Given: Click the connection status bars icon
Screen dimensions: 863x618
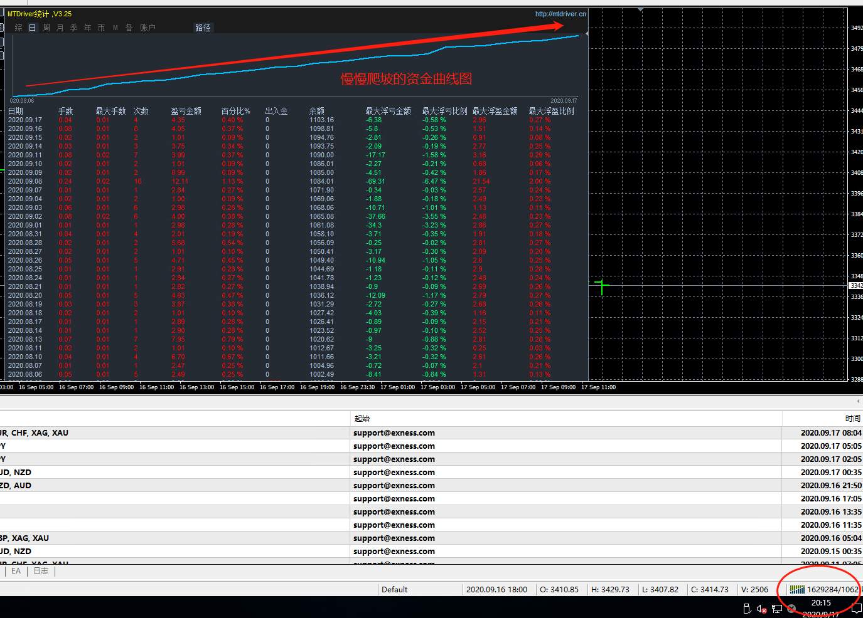Looking at the screenshot, I should (x=797, y=589).
